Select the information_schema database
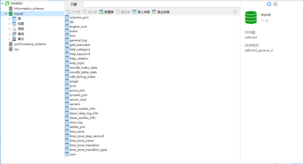The height and width of the screenshot is (164, 303). (x=29, y=9)
